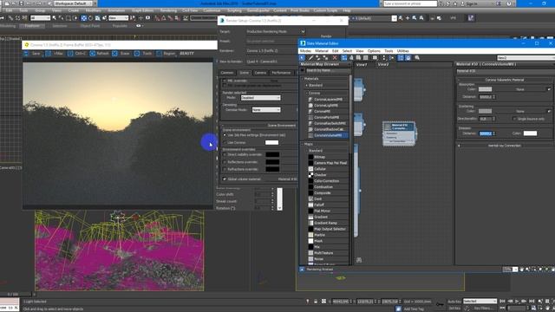
Task: Open Options menu in Slate Material Editor
Action: click(374, 51)
